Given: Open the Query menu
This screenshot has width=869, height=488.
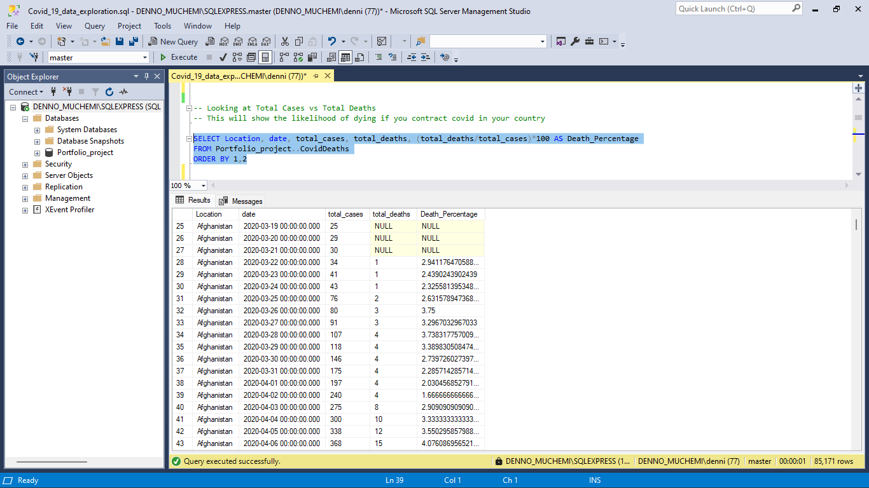Looking at the screenshot, I should tap(95, 26).
